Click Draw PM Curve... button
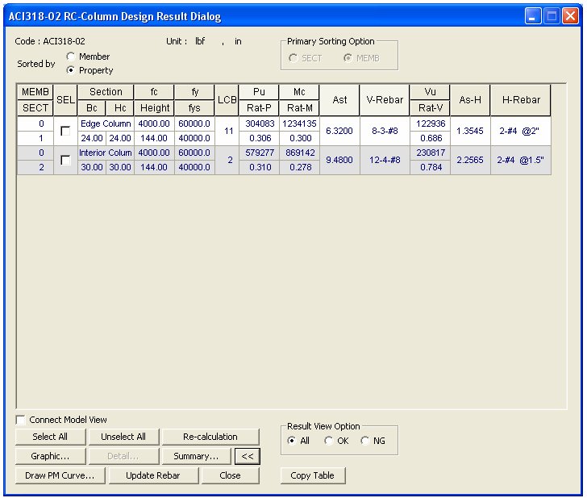This screenshot has width=587, height=498. pyautogui.click(x=60, y=475)
